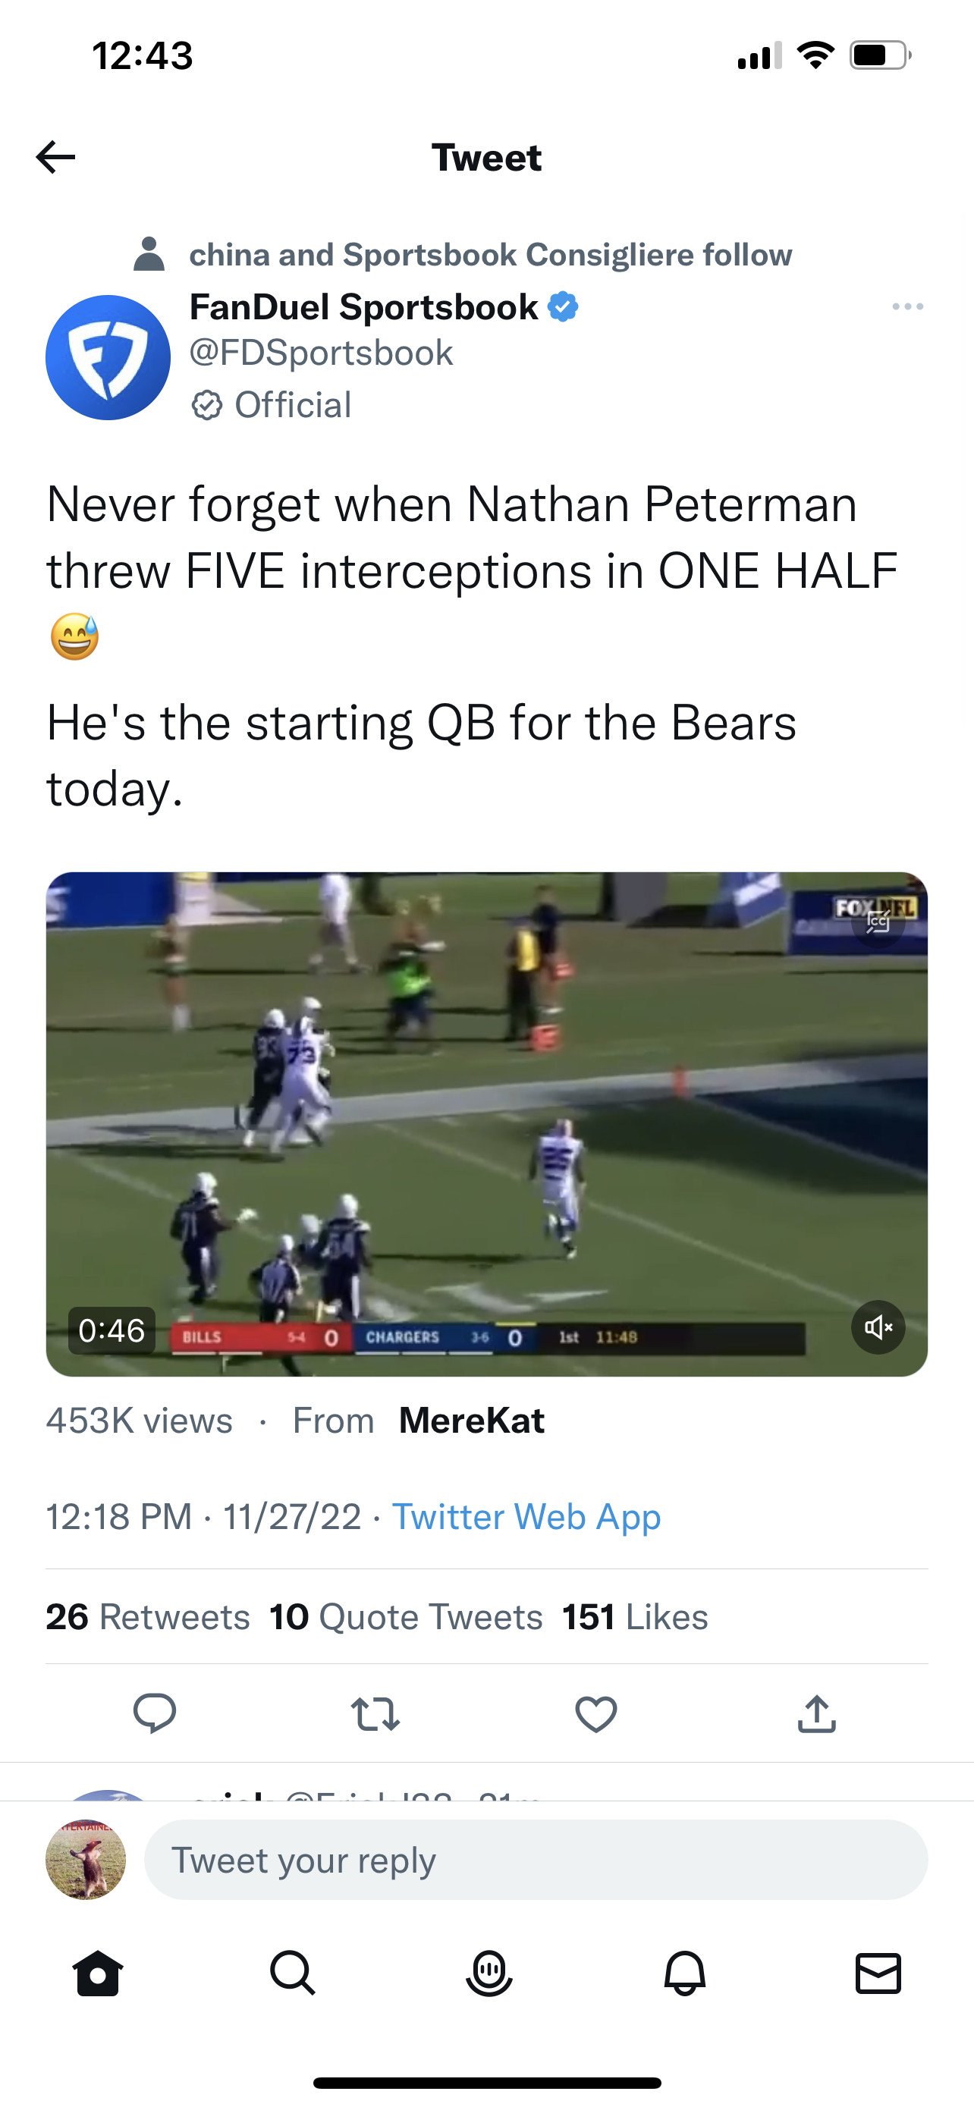View the 151 Likes list

point(635,1617)
